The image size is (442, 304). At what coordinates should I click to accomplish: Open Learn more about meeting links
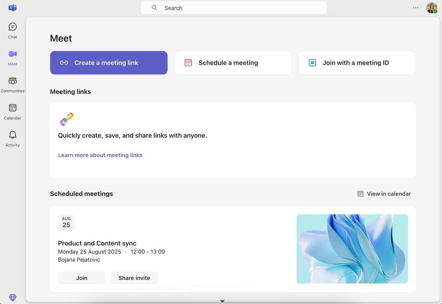click(x=100, y=155)
